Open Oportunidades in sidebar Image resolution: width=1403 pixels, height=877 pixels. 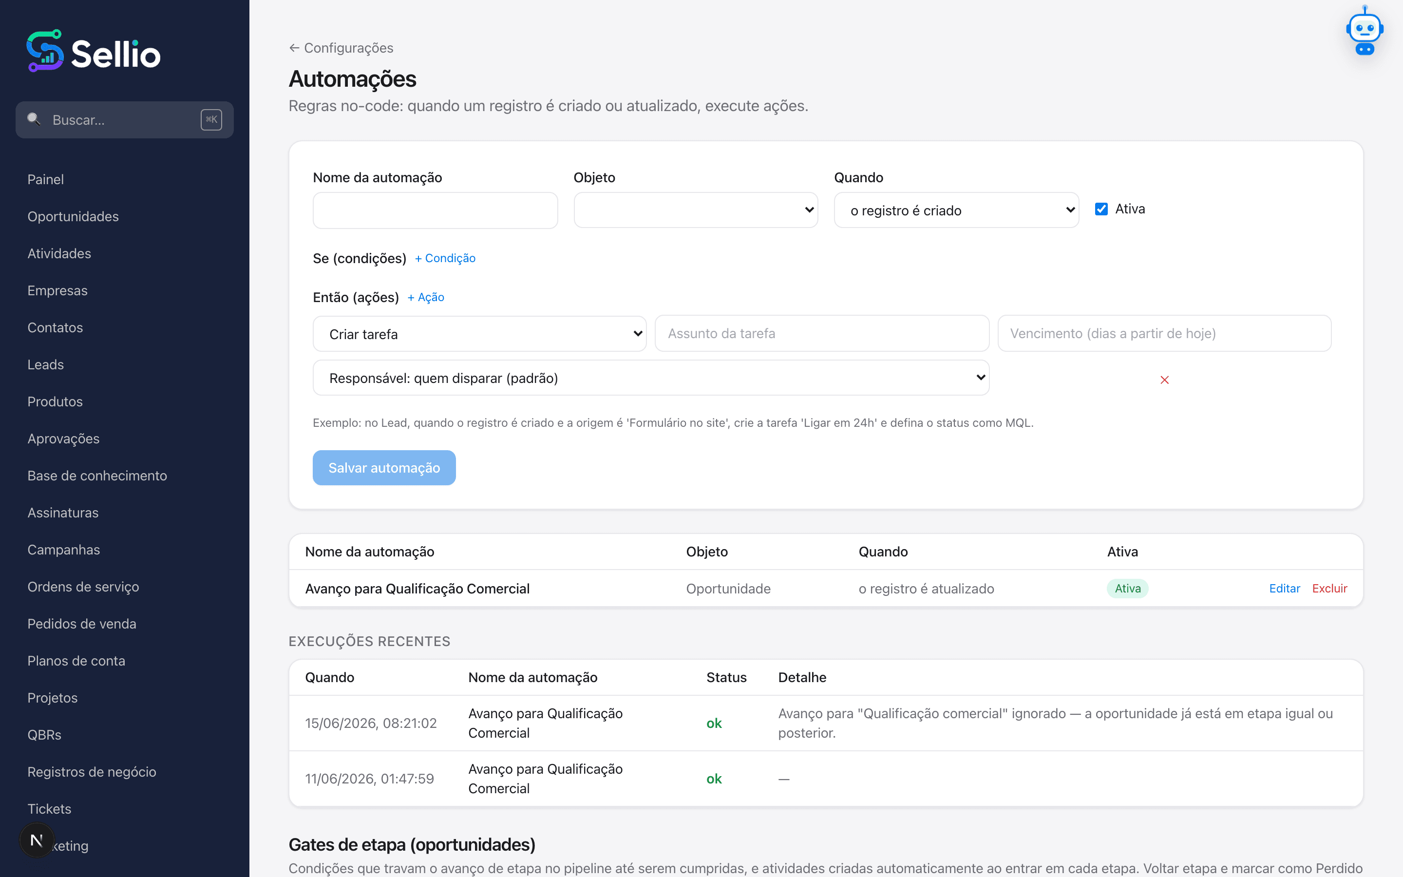point(73,216)
